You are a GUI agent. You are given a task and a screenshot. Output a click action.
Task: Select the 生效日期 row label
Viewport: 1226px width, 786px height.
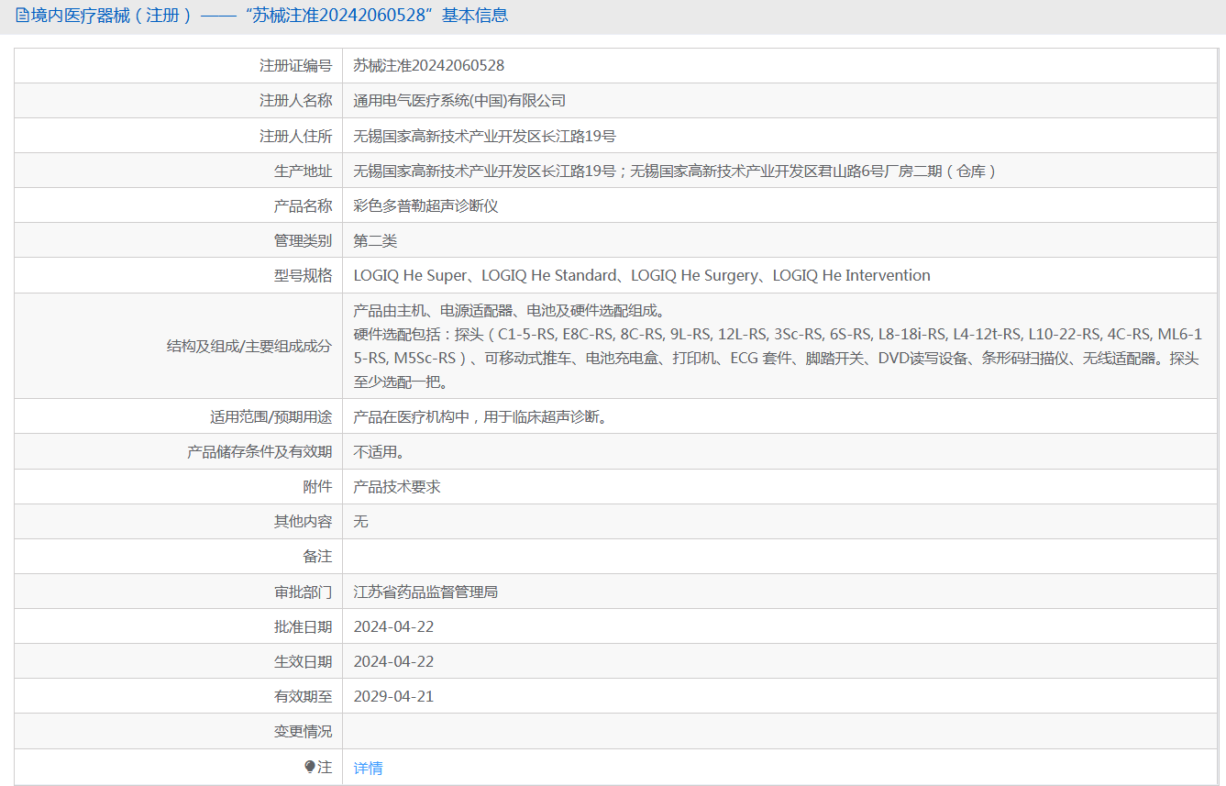point(303,661)
